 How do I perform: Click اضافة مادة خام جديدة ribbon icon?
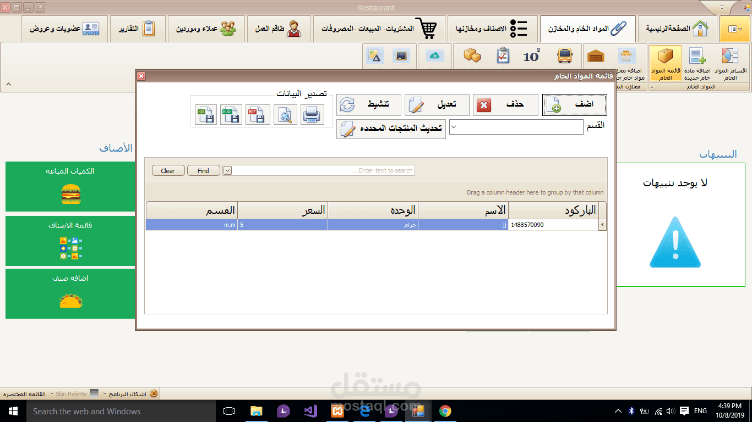coord(697,64)
